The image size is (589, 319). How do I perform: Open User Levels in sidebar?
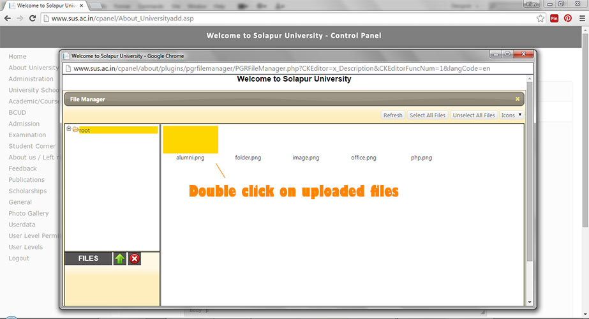click(26, 247)
